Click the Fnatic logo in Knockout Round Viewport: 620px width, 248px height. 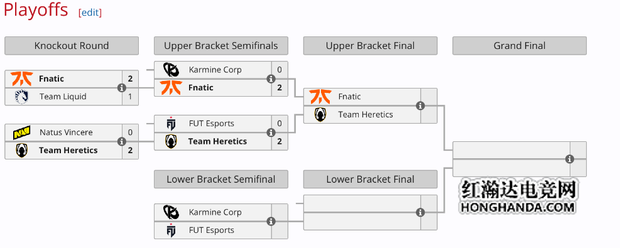[21, 78]
